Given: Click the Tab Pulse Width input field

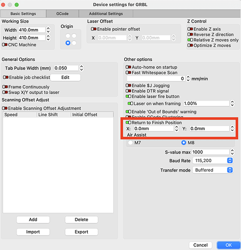Looking at the screenshot, I should (66, 68).
